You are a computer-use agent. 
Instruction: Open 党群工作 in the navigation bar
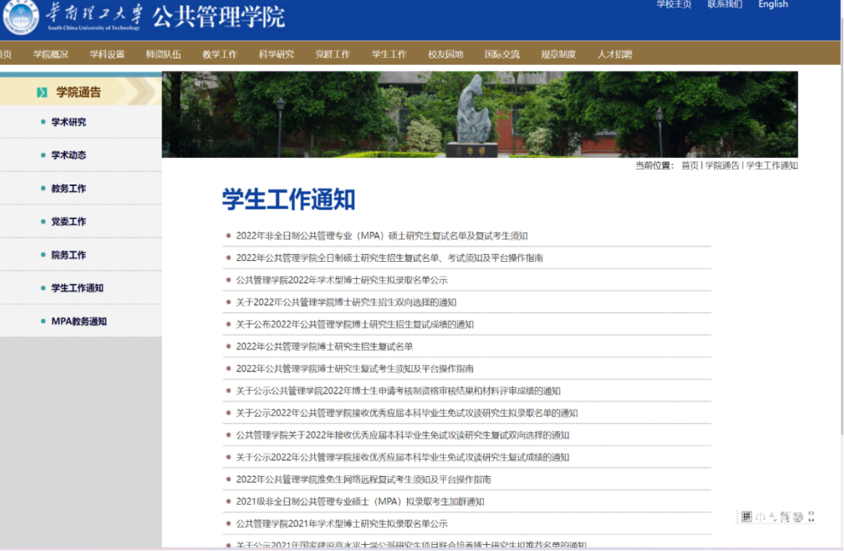[x=333, y=55]
